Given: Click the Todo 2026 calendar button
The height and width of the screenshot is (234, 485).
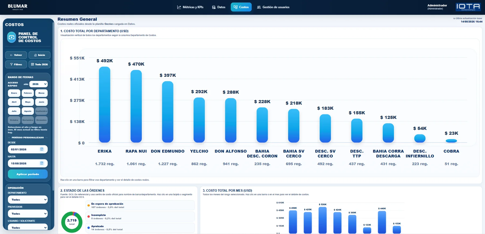Looking at the screenshot, I should (39, 64).
